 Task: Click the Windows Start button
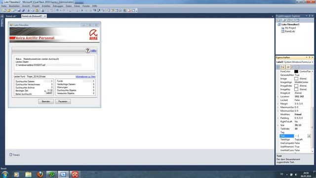tap(5, 174)
